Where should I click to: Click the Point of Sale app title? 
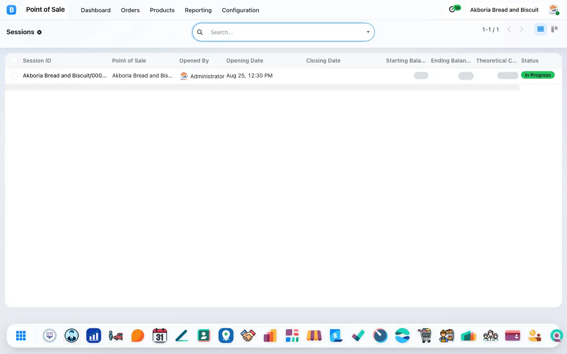(45, 9)
